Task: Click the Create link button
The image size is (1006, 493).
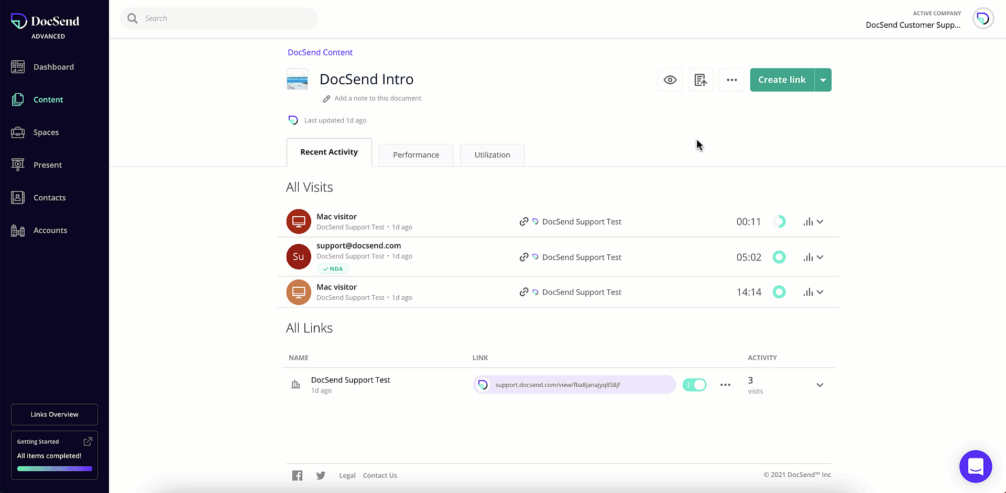Action: pos(782,80)
